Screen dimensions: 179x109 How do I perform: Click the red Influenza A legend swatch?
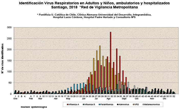click(x=68, y=104)
